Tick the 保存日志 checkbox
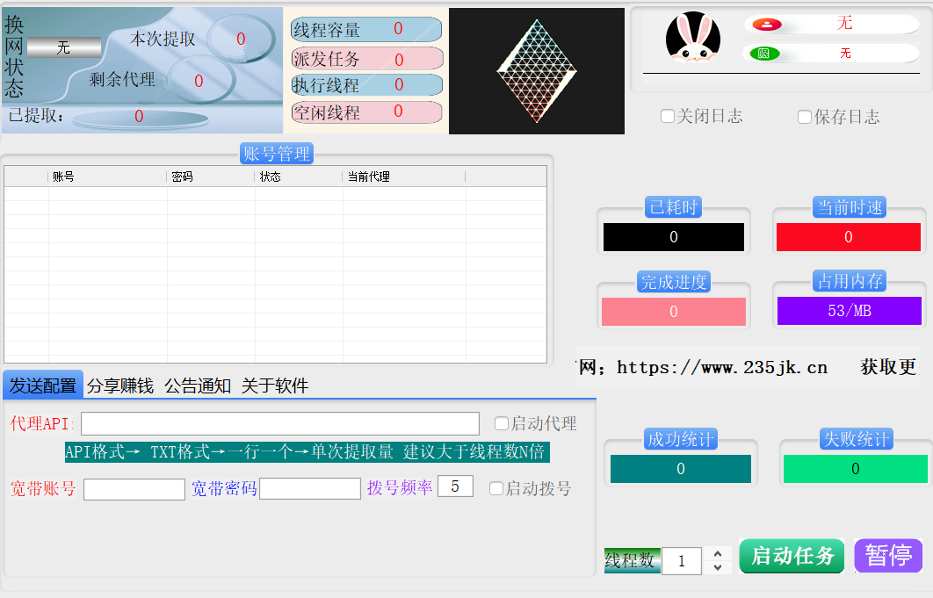 click(805, 117)
